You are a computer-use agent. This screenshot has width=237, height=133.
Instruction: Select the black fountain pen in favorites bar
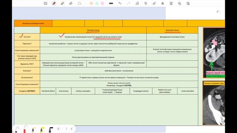17,129
